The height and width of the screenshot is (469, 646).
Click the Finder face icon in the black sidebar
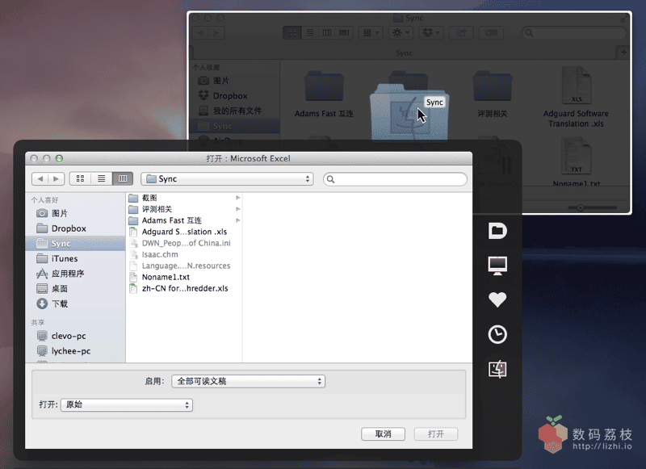point(497,370)
